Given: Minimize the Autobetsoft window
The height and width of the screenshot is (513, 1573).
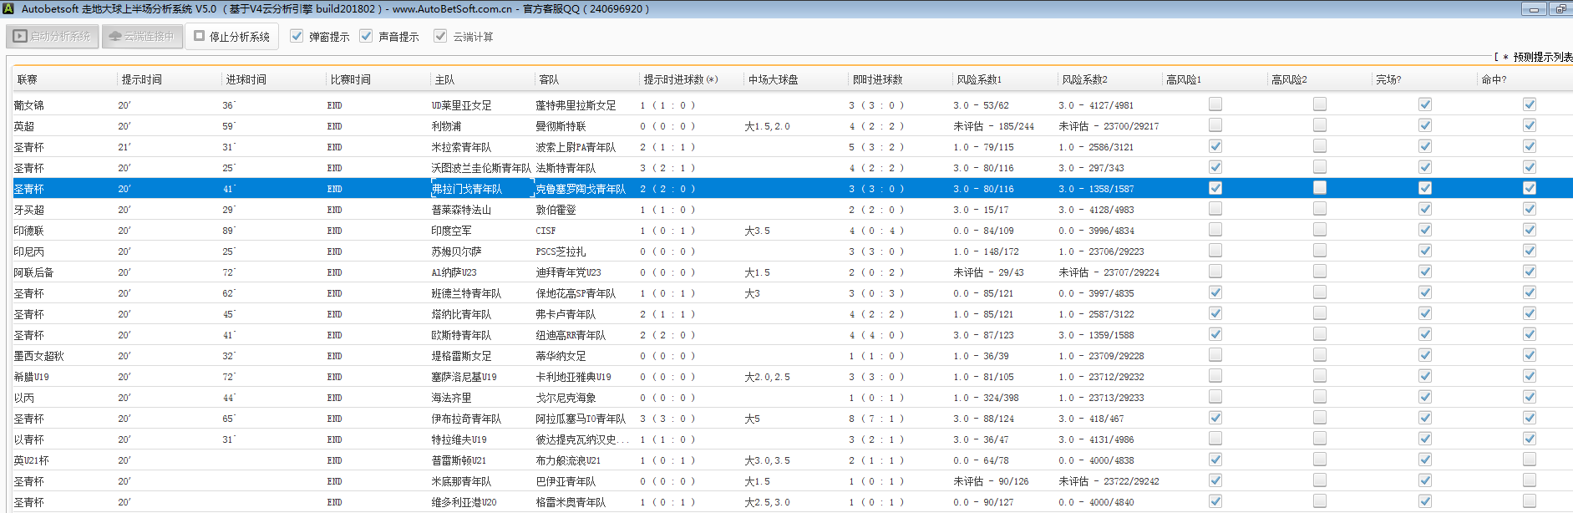Looking at the screenshot, I should click(1533, 9).
